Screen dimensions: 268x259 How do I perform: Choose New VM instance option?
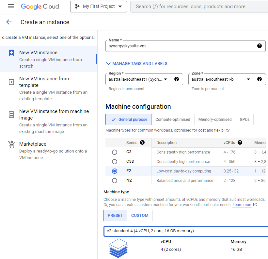click(x=49, y=59)
